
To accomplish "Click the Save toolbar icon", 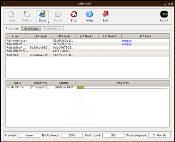I will tap(42, 14).
